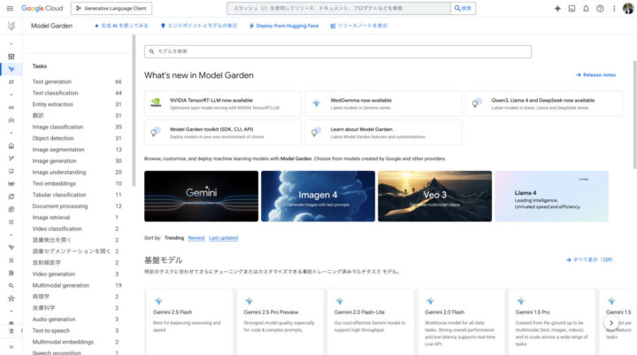
Task: Click the magnifier icon in left rail
Action: (x=11, y=285)
